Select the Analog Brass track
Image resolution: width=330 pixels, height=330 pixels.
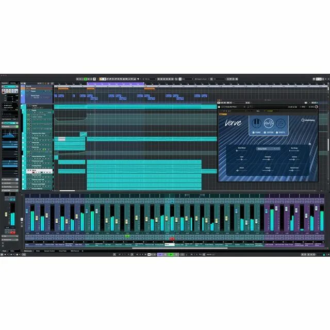click(39, 167)
